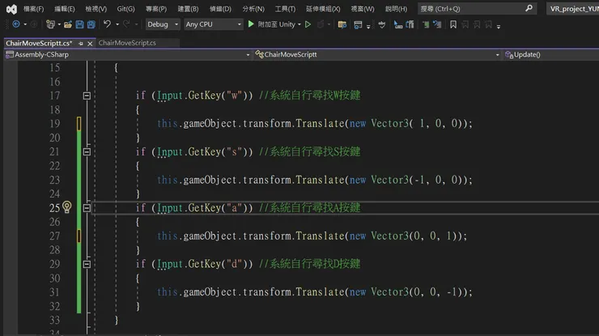Click the open file folder icon
599x336 pixels.
pos(66,24)
